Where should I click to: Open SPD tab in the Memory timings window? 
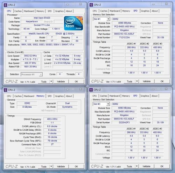(x=50, y=96)
